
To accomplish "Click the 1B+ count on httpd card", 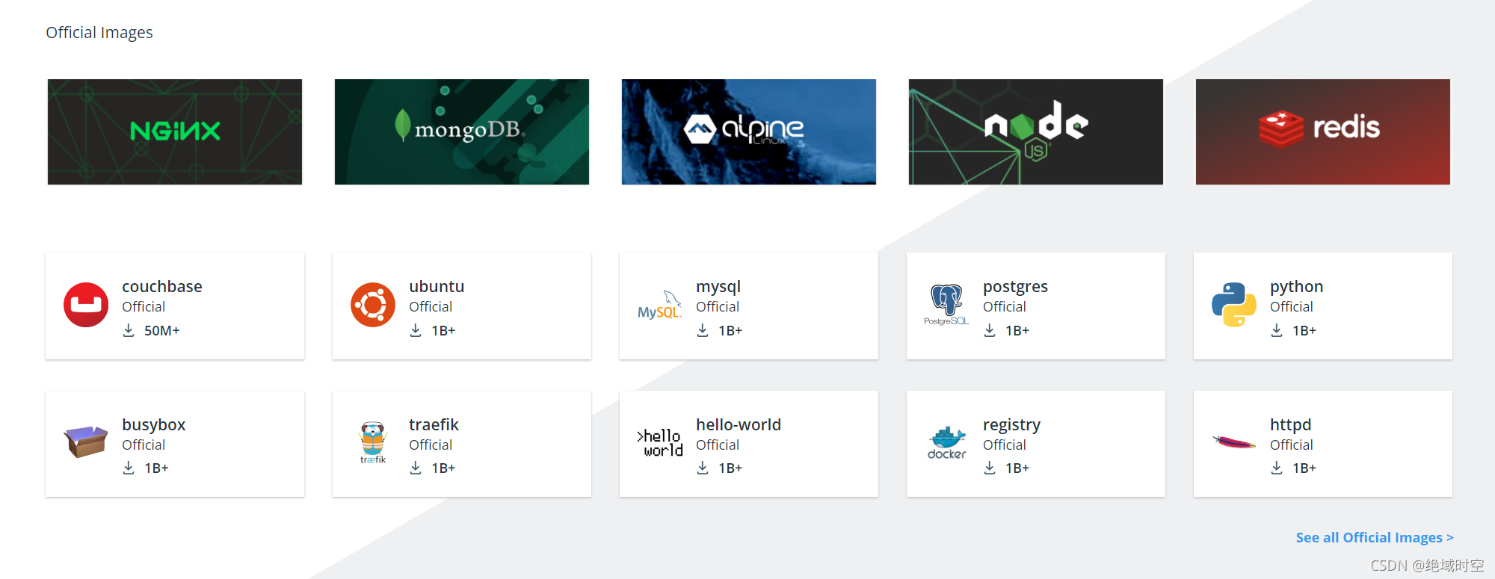I will [1304, 468].
